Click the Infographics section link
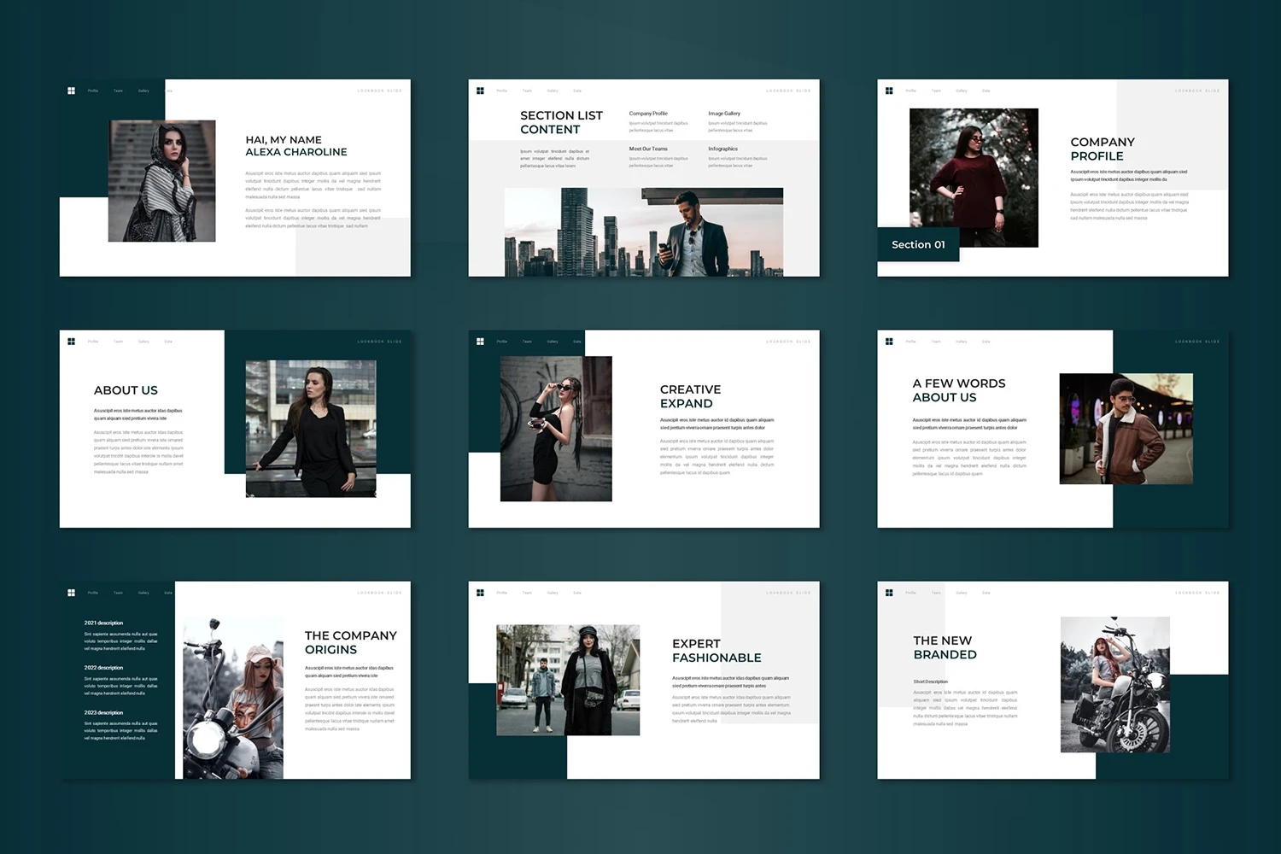 click(722, 149)
